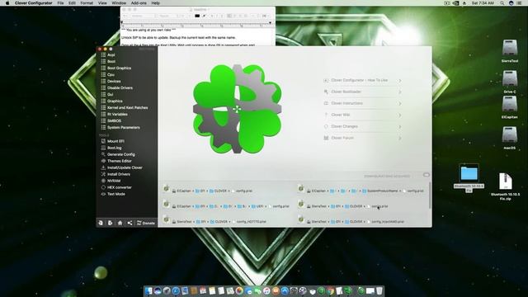Select Bluetooth 10.10.5 Fix folder on desktop

[x=469, y=178]
